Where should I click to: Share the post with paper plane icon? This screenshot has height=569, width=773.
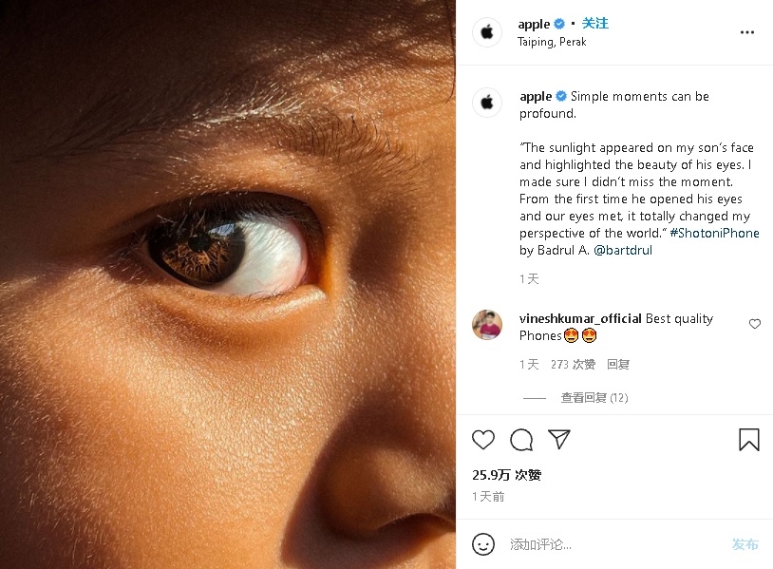pyautogui.click(x=559, y=439)
